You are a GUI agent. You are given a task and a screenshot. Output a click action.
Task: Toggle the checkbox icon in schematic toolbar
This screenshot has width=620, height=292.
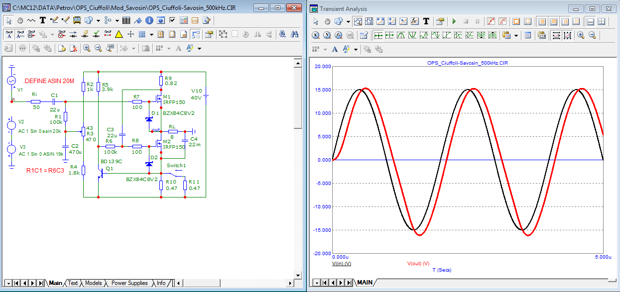[172, 20]
